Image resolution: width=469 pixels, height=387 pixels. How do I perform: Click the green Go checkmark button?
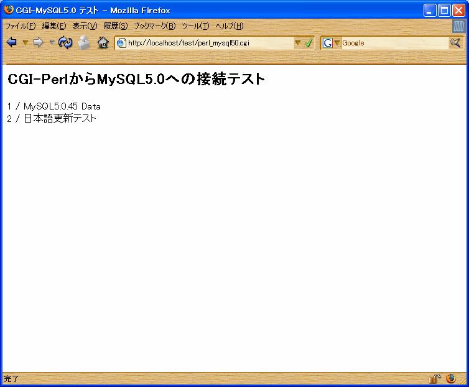309,43
